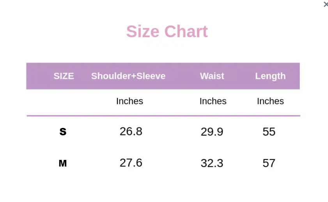Click the 26.8 shoulder+sleeve value
328x202 pixels.
pos(131,131)
